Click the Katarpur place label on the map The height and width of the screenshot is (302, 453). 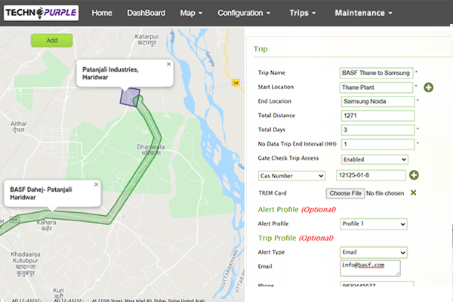(x=146, y=39)
